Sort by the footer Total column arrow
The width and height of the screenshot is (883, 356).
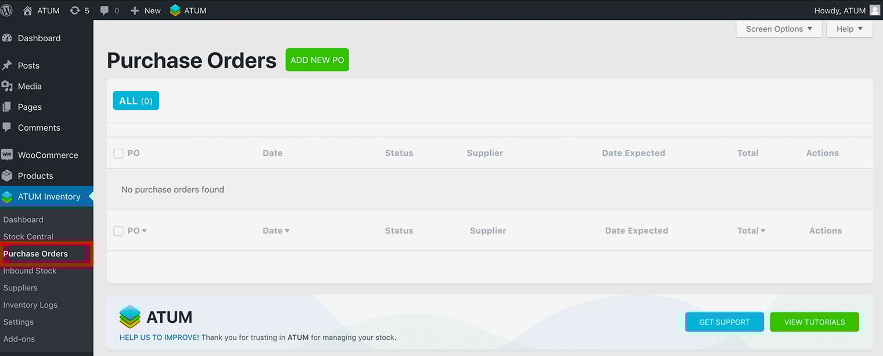pyautogui.click(x=763, y=231)
